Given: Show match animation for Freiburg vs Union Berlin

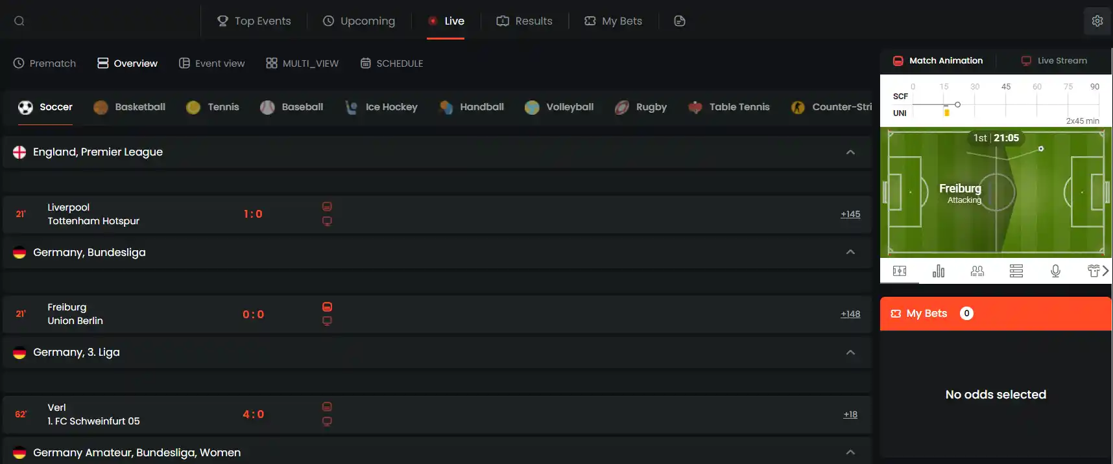Looking at the screenshot, I should pyautogui.click(x=327, y=307).
